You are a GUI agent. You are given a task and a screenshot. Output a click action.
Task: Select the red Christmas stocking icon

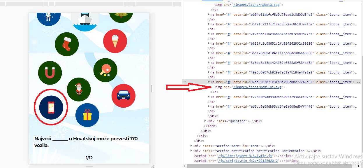(x=67, y=44)
